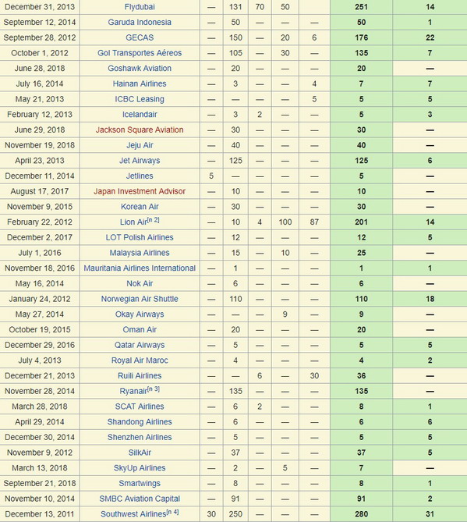
Task: Click the red Jackson Square Aviation link
Action: point(140,130)
